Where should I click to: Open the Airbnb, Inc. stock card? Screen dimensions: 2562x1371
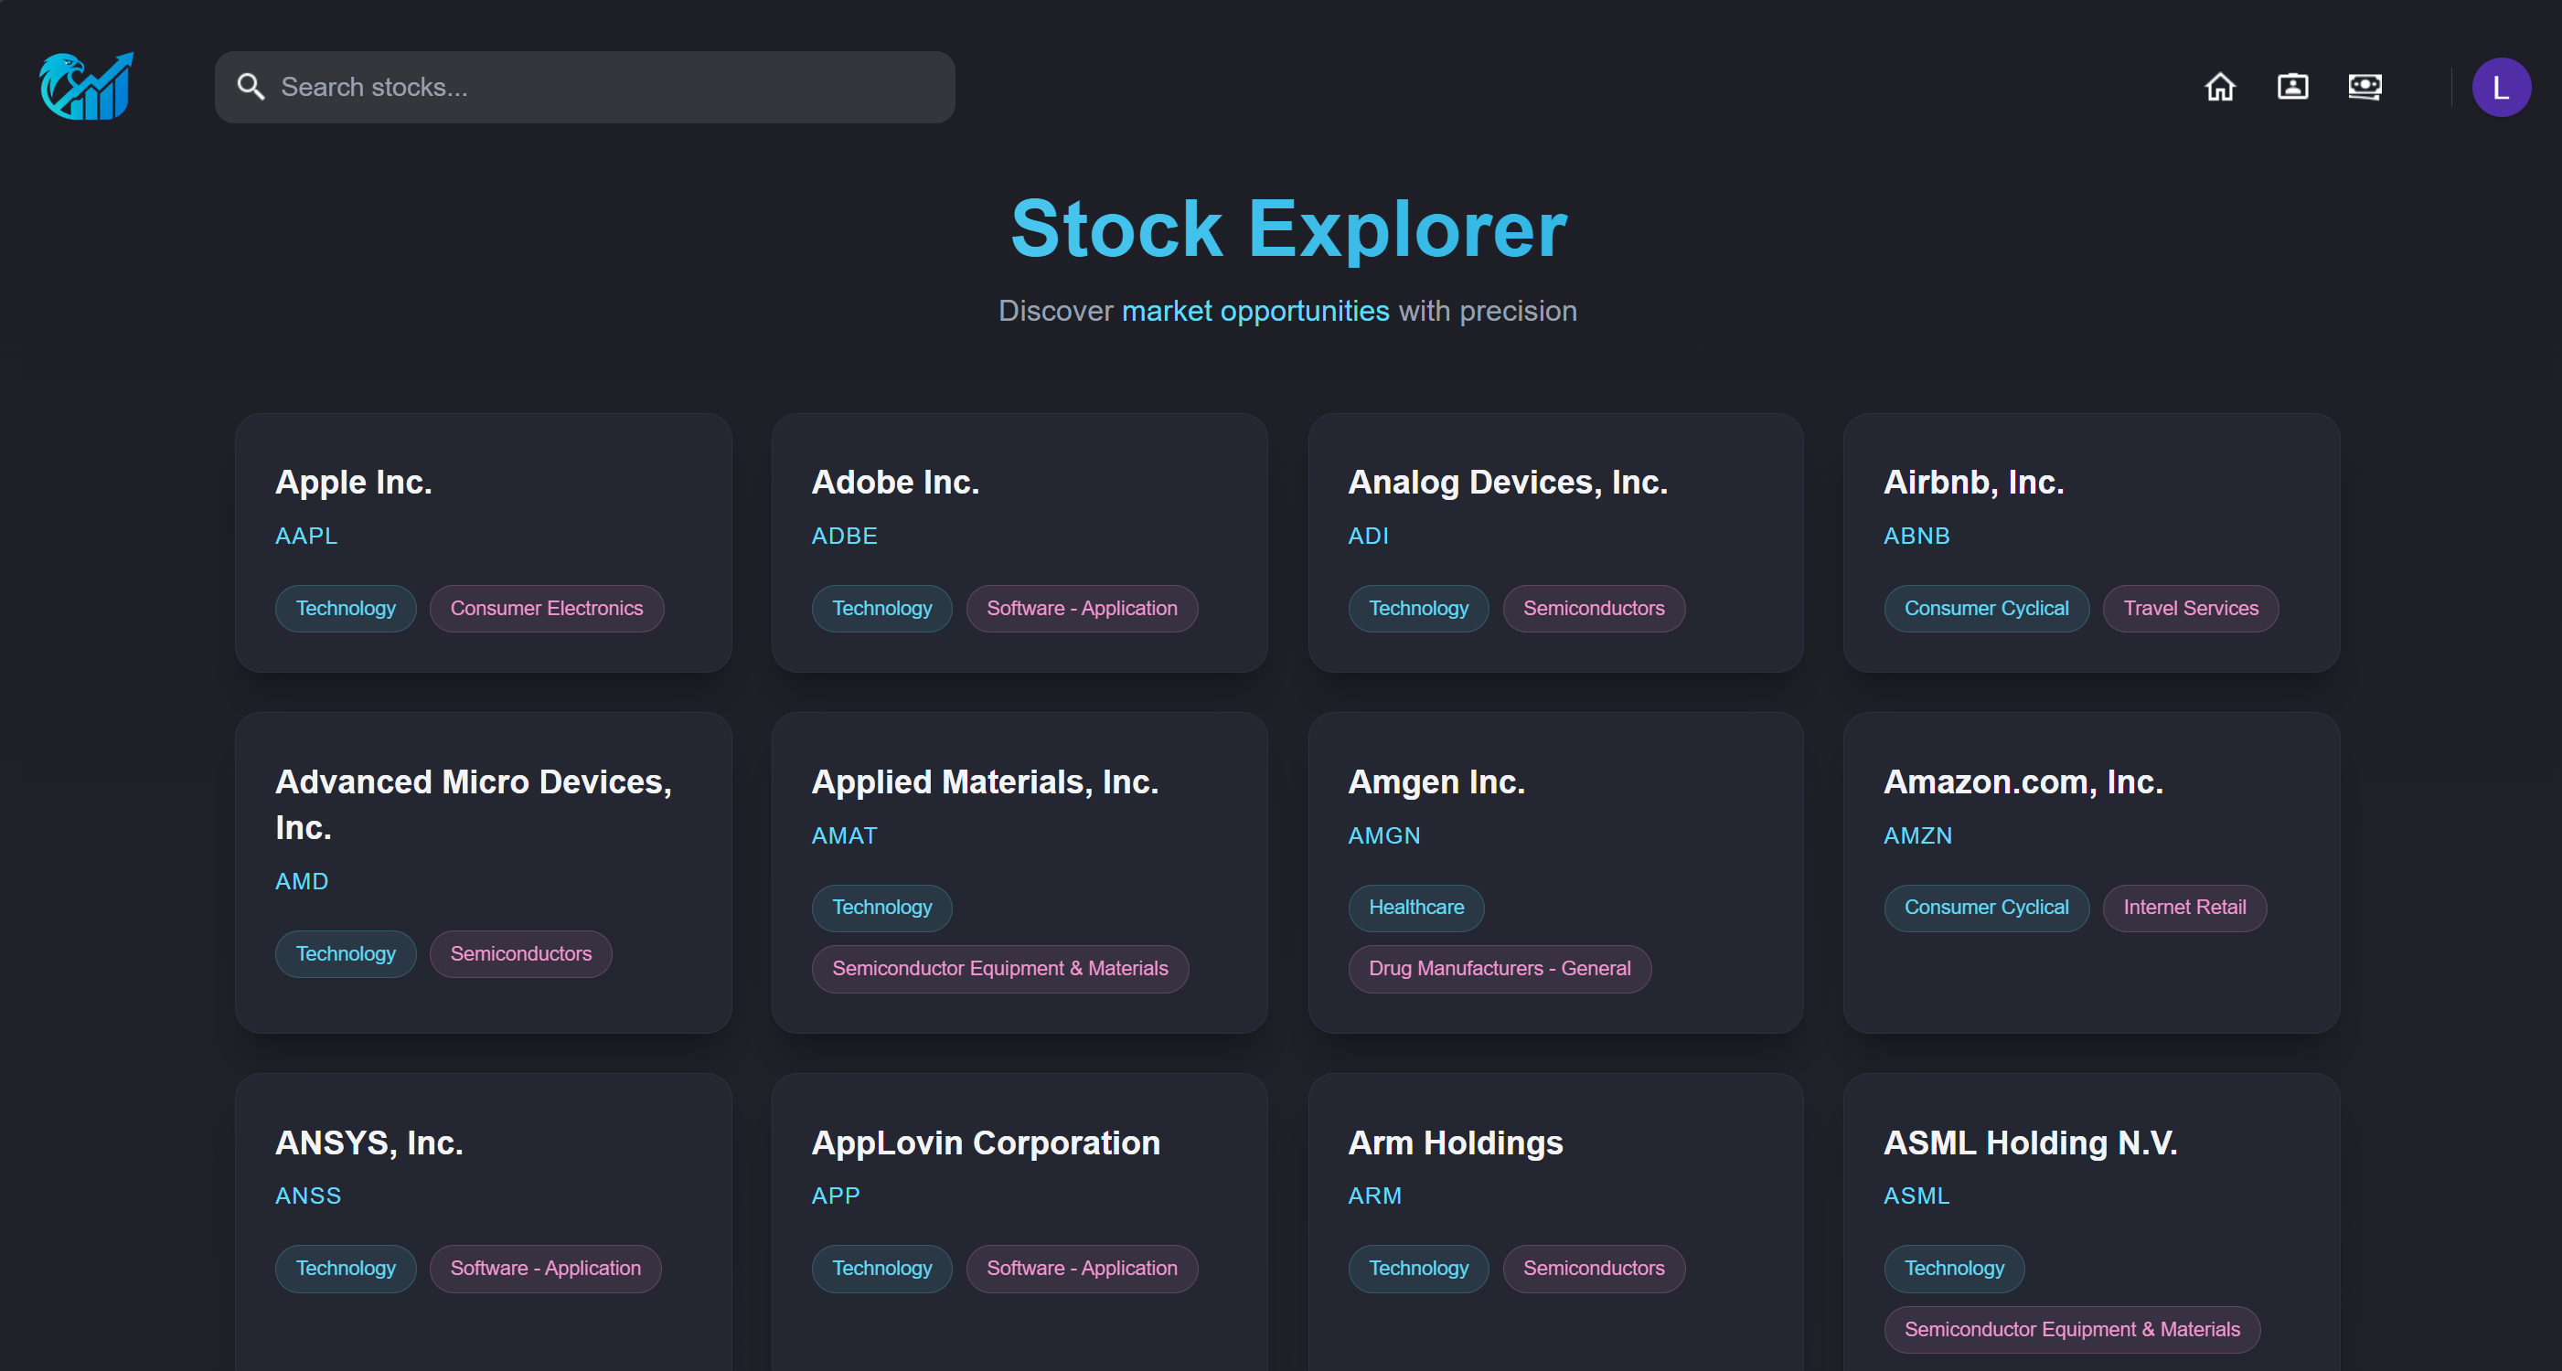click(x=2092, y=543)
